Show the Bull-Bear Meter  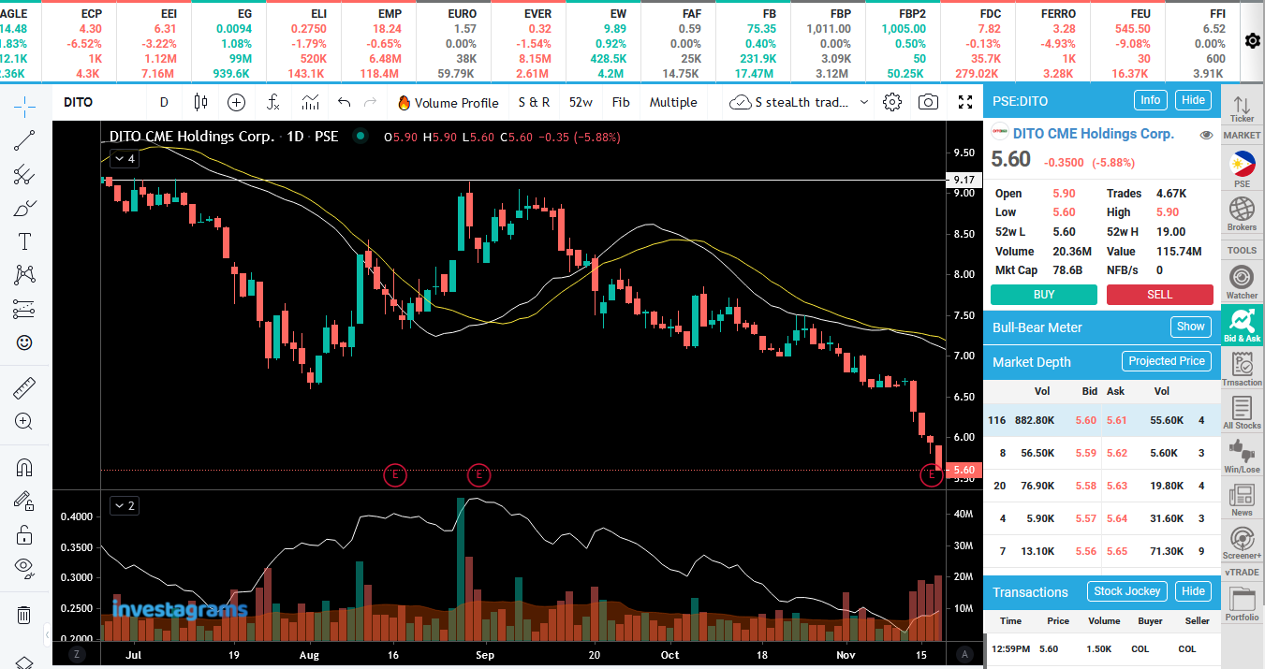[1191, 327]
